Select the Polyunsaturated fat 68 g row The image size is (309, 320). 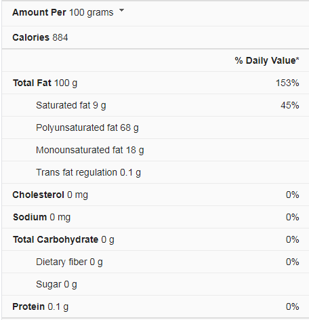pyautogui.click(x=155, y=127)
